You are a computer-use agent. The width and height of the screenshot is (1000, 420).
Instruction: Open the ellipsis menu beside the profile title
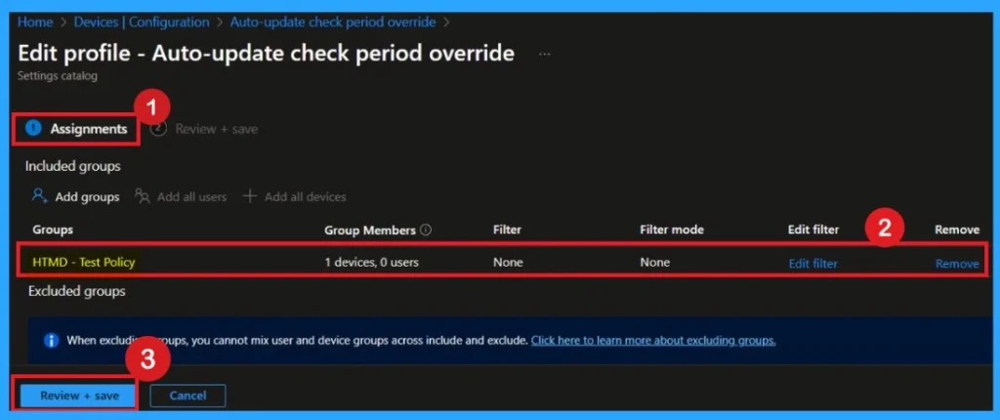[x=544, y=55]
